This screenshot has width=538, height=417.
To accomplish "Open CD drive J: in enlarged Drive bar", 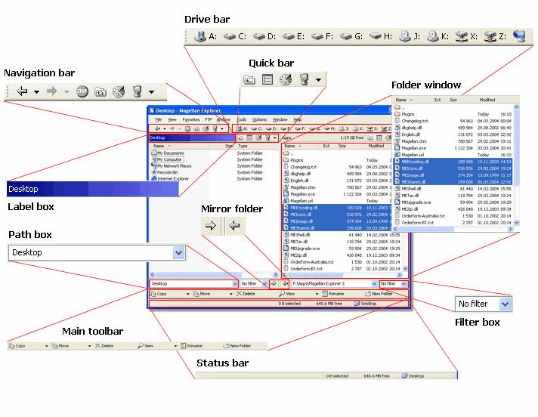I will click(x=410, y=36).
